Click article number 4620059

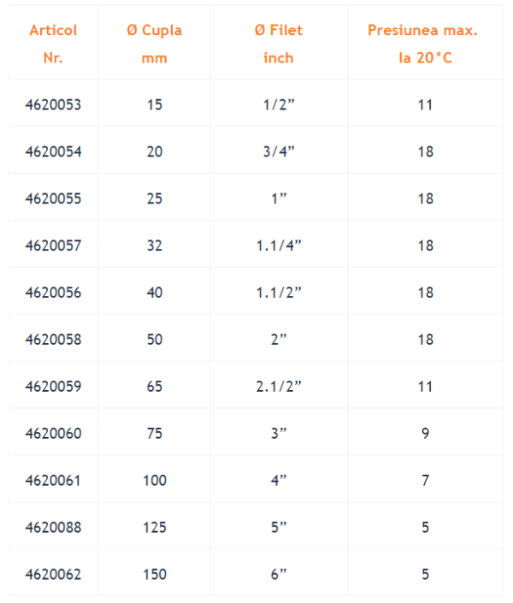[53, 387]
